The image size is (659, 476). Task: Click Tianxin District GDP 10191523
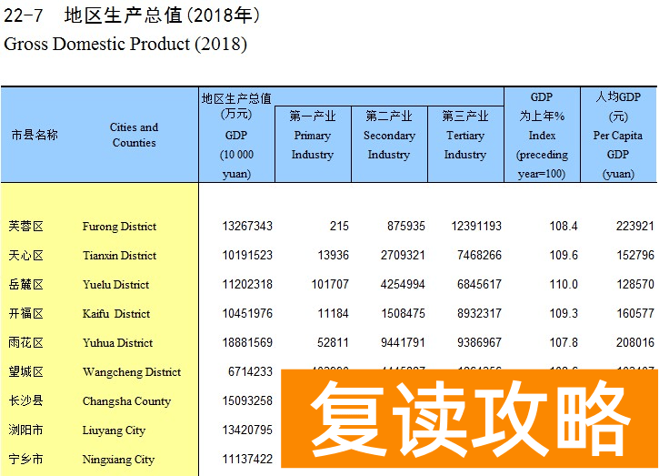pos(247,256)
